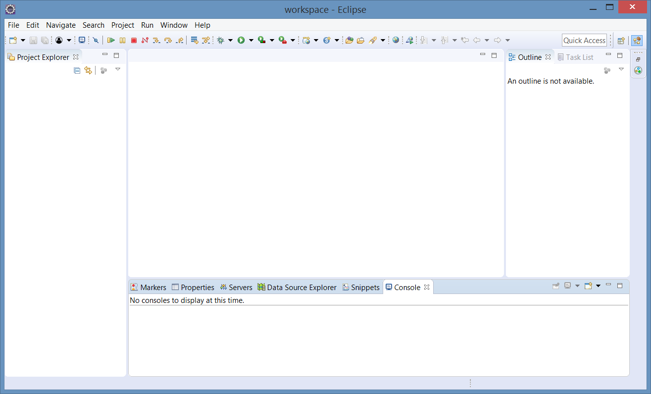
Task: Click the Debug bug icon
Action: coord(220,40)
